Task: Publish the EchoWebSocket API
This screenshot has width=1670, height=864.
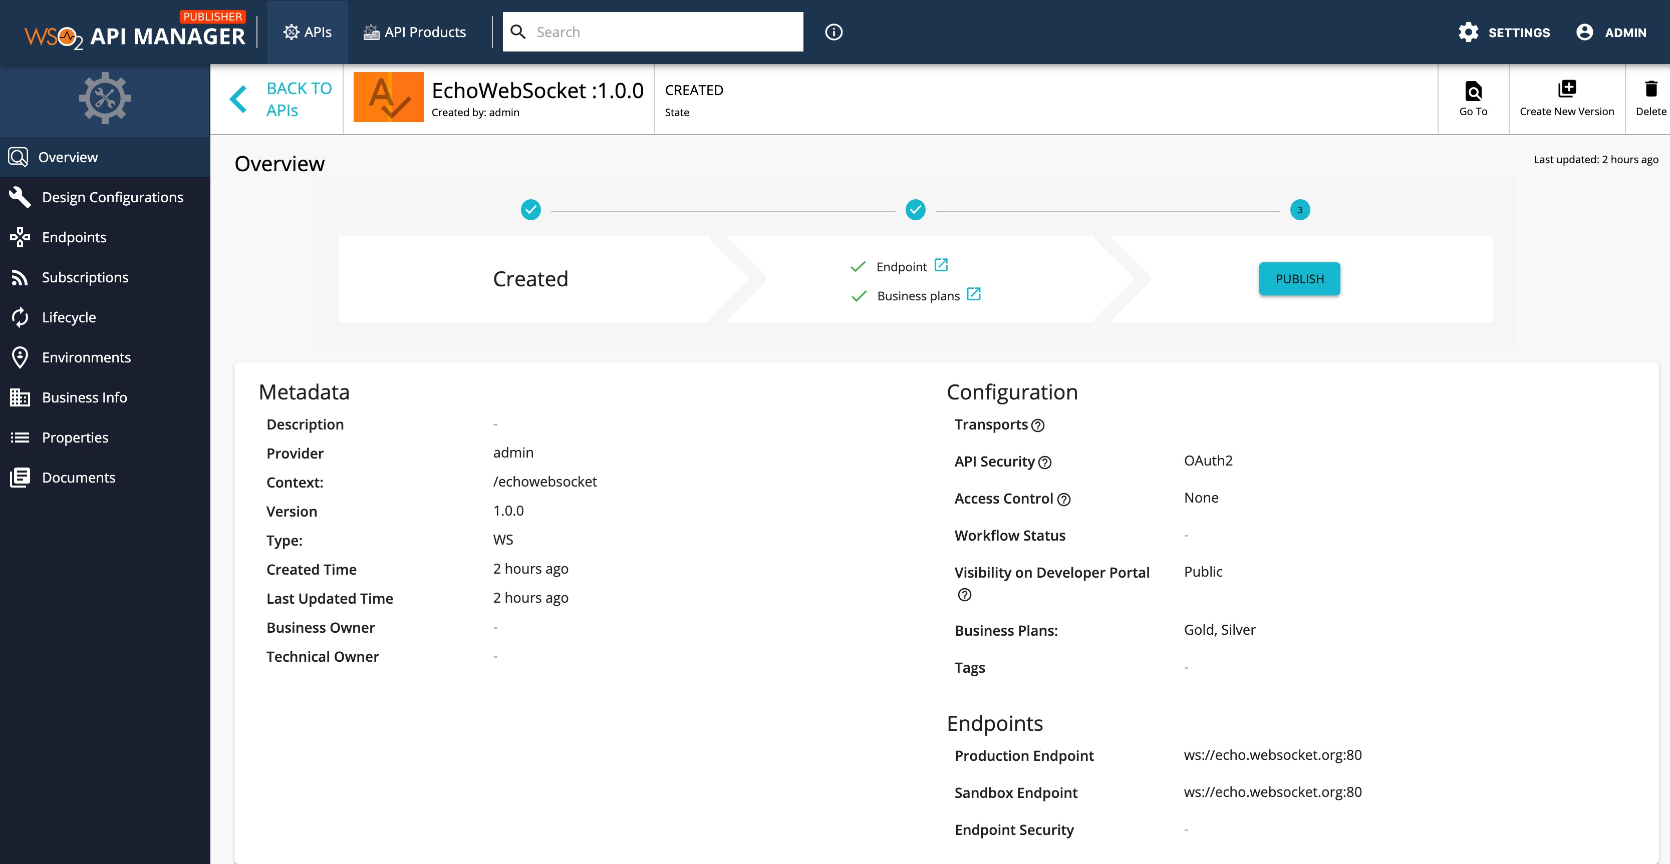Action: 1299,278
